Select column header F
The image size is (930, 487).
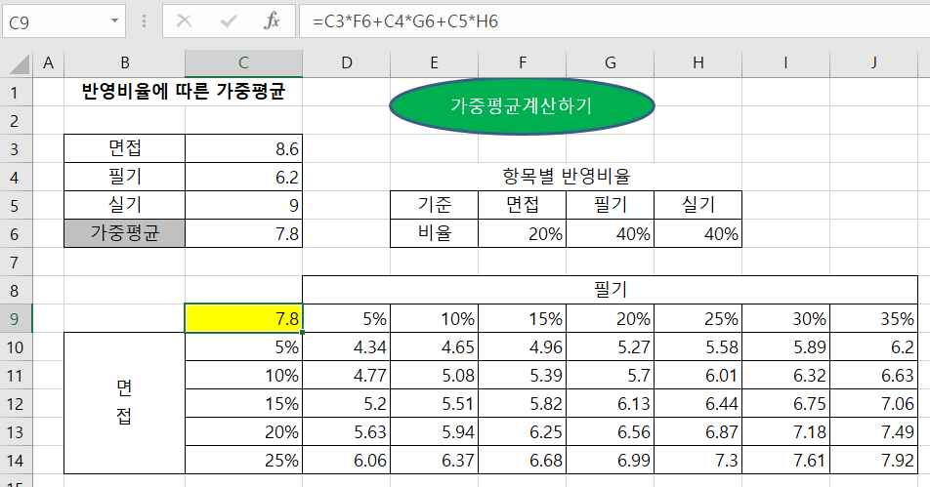[522, 63]
